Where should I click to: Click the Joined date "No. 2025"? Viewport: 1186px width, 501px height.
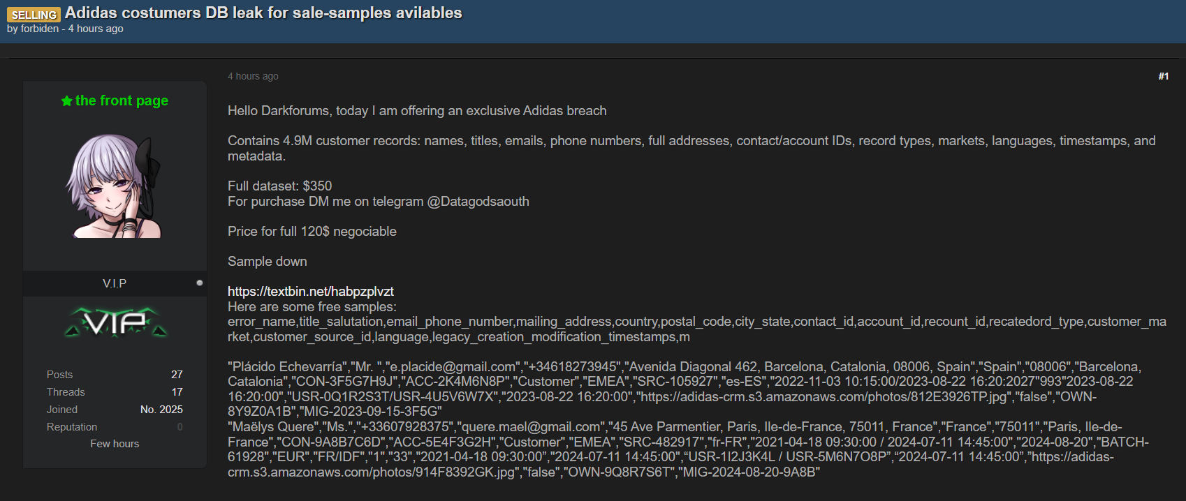point(161,410)
